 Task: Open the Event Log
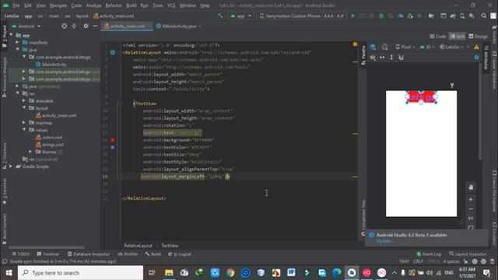click(x=429, y=254)
